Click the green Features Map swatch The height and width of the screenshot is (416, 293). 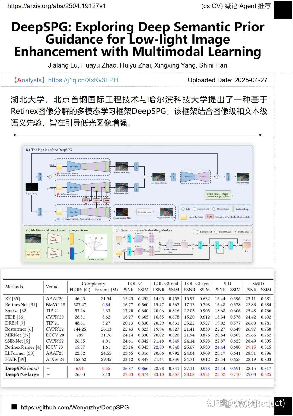click(x=233, y=209)
